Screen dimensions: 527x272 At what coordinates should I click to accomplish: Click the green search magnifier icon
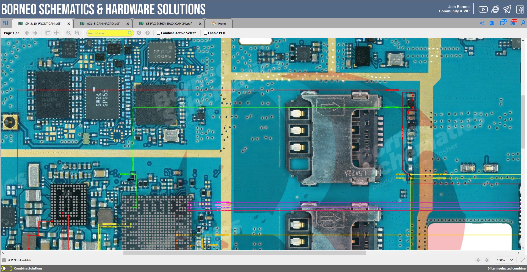click(130, 33)
